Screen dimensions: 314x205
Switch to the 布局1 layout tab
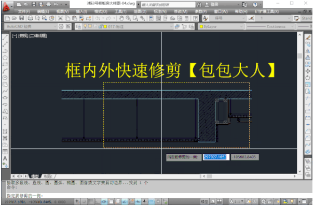(x=48, y=176)
